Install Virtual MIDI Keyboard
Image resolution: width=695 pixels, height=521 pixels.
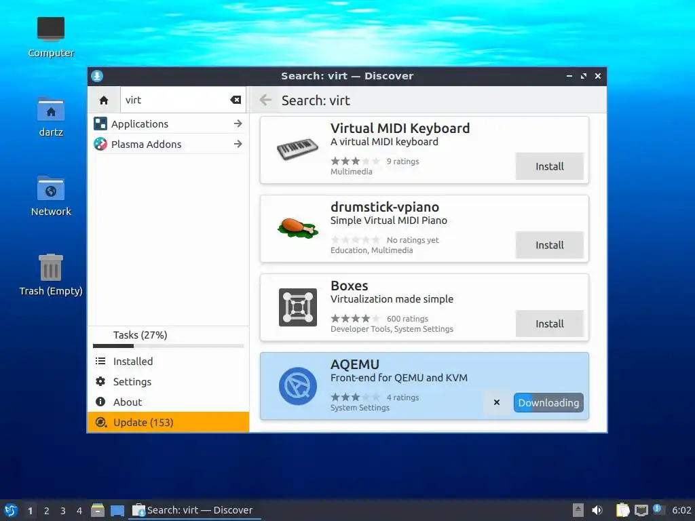pyautogui.click(x=549, y=166)
